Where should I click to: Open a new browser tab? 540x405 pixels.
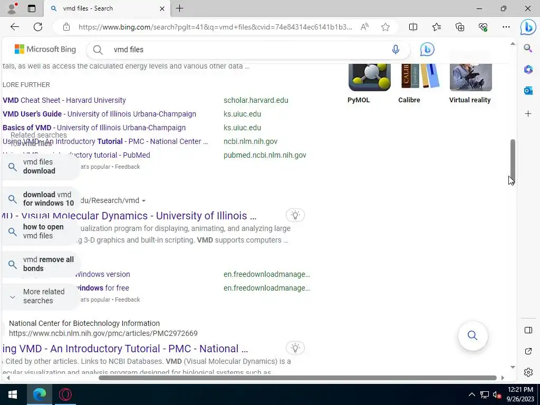(179, 8)
